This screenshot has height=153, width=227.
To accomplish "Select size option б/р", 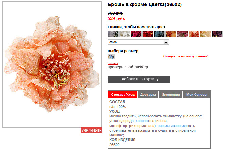I will coord(111,57).
